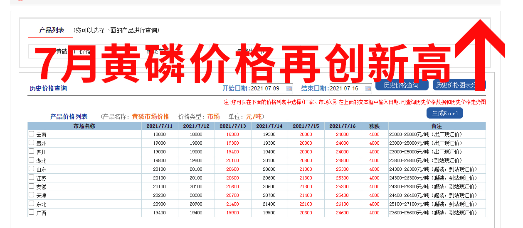Click 东北 price 21400 for 2021/7/14
The height and width of the screenshot is (228, 523).
(x=269, y=204)
